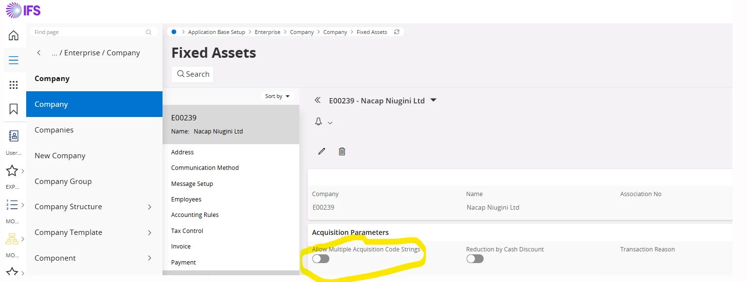Open the User contact-book icon
This screenshot has width=747, height=282.
coord(14,136)
